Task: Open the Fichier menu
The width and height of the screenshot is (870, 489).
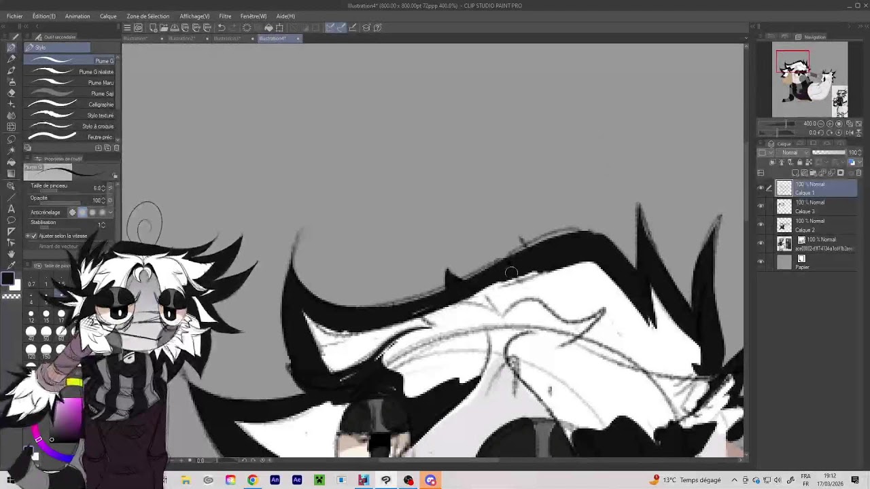Action: pos(14,16)
